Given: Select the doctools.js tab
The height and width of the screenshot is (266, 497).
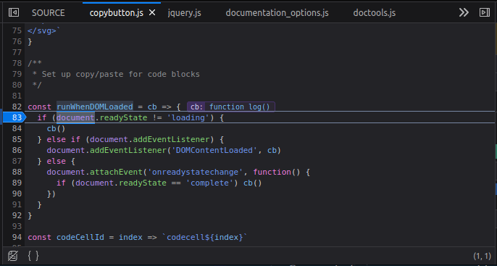Looking at the screenshot, I should click(x=375, y=13).
